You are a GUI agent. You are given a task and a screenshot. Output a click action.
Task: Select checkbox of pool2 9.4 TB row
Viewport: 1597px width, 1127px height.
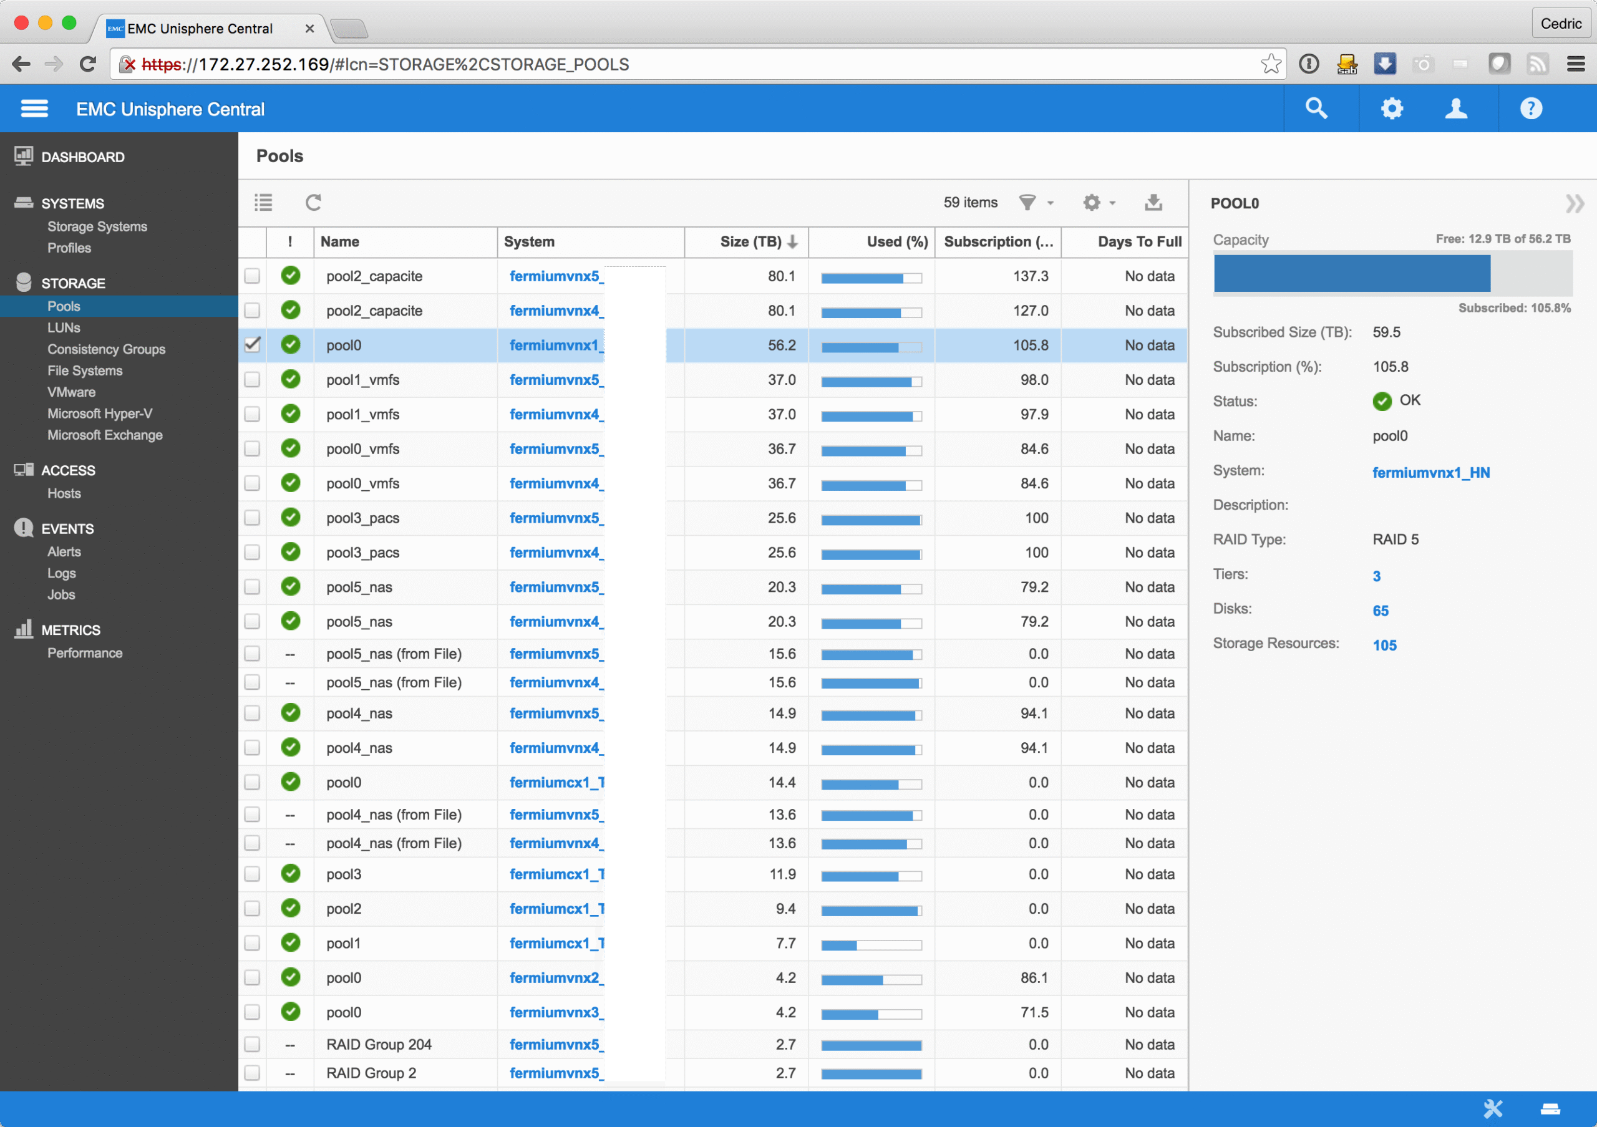click(252, 909)
